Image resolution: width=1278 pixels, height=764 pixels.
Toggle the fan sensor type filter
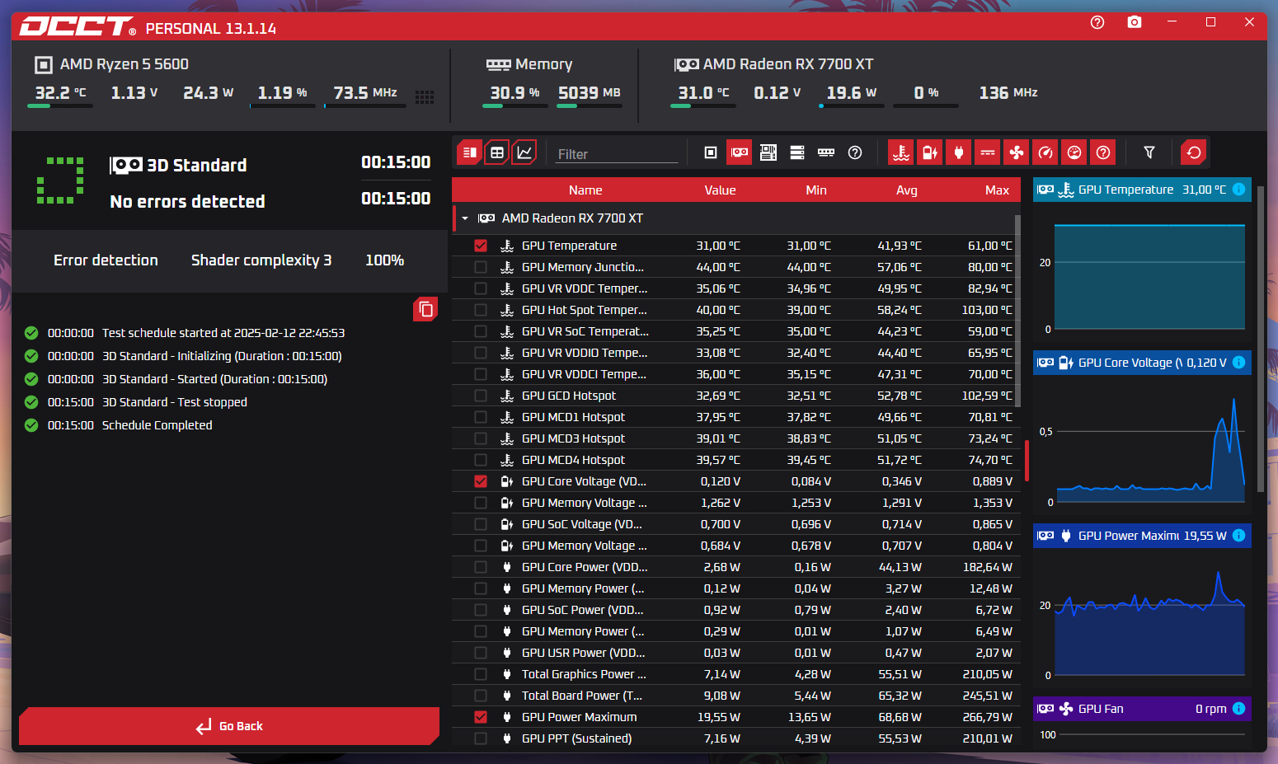pyautogui.click(x=1017, y=152)
